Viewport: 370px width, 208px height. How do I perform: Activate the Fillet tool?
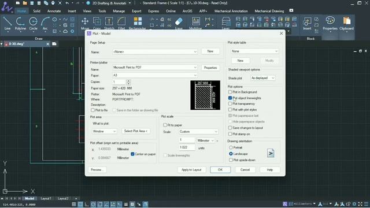121,23
